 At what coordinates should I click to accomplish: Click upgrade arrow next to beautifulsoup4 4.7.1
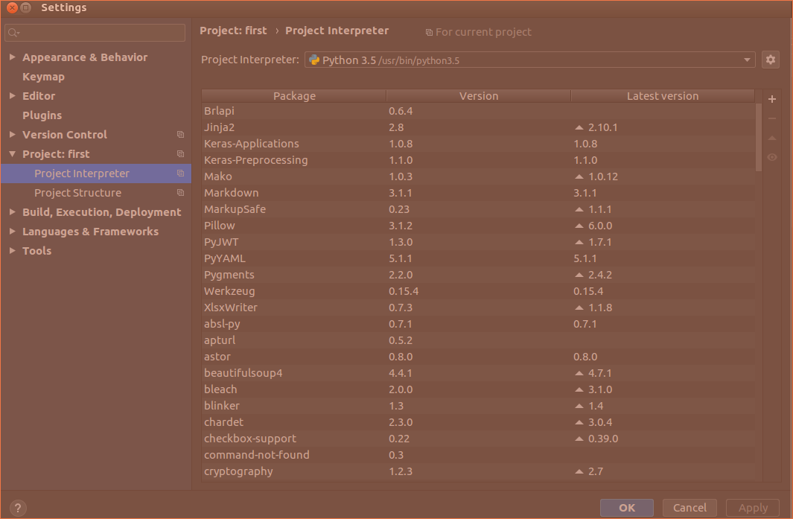pos(579,373)
